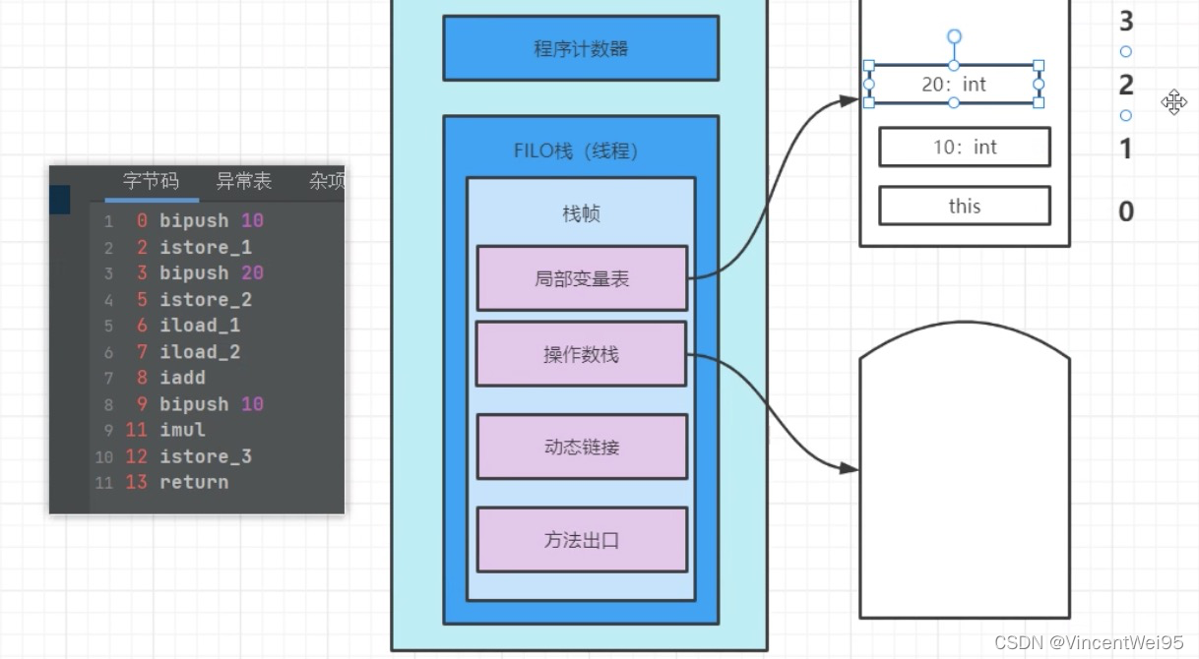1199x659 pixels.
Task: Select the 操作数栈 block
Action: [580, 354]
